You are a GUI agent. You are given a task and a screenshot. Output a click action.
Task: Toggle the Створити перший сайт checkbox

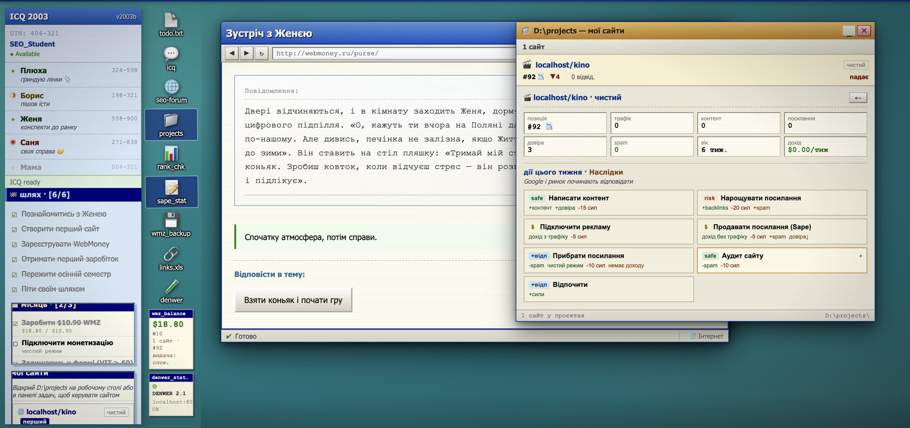tap(15, 230)
